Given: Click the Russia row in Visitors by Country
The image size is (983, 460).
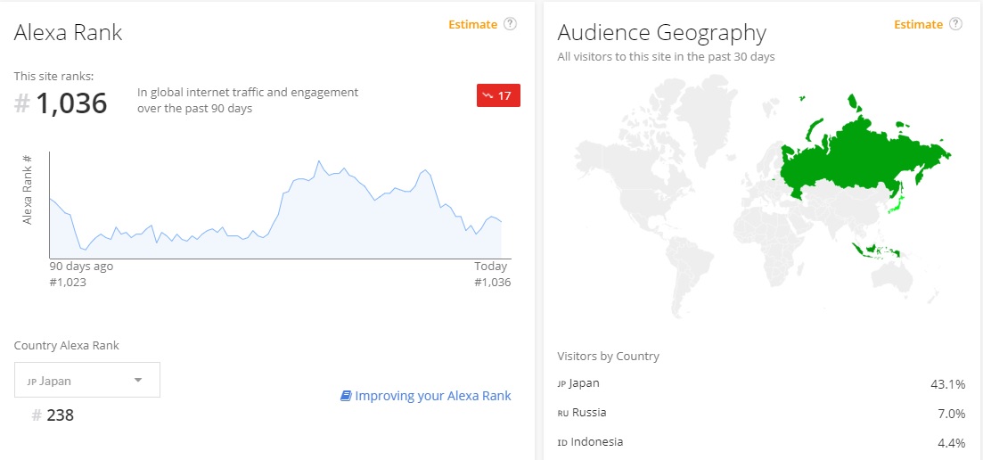Looking at the screenshot, I should pos(761,413).
